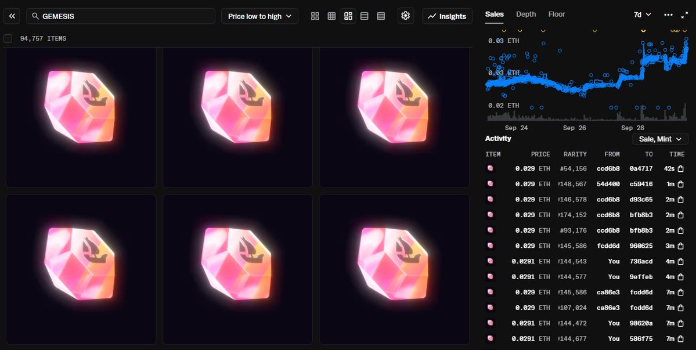Switch to large grid view icon
The width and height of the screenshot is (696, 350).
(x=315, y=16)
